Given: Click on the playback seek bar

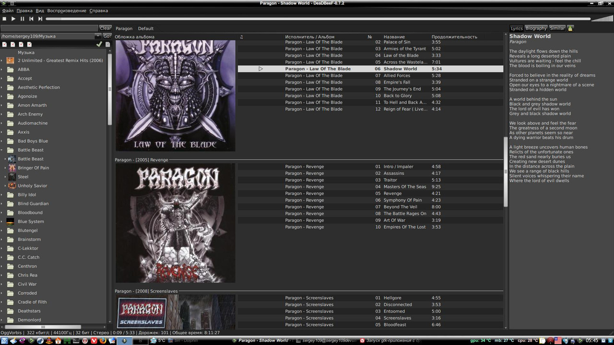Looking at the screenshot, I should coord(318,19).
